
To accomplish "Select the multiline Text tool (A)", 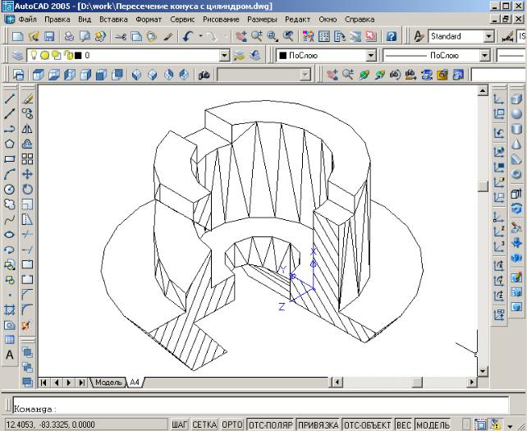I will coord(10,355).
